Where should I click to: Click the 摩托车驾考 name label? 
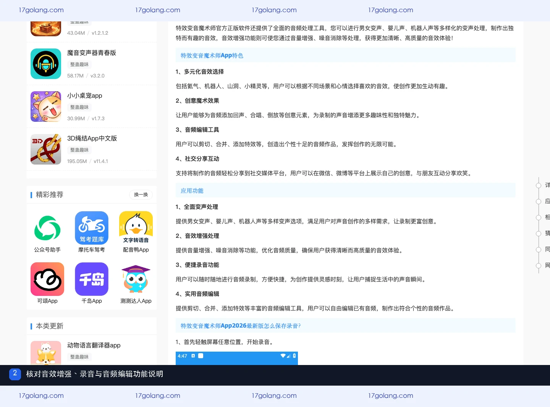[x=92, y=250]
